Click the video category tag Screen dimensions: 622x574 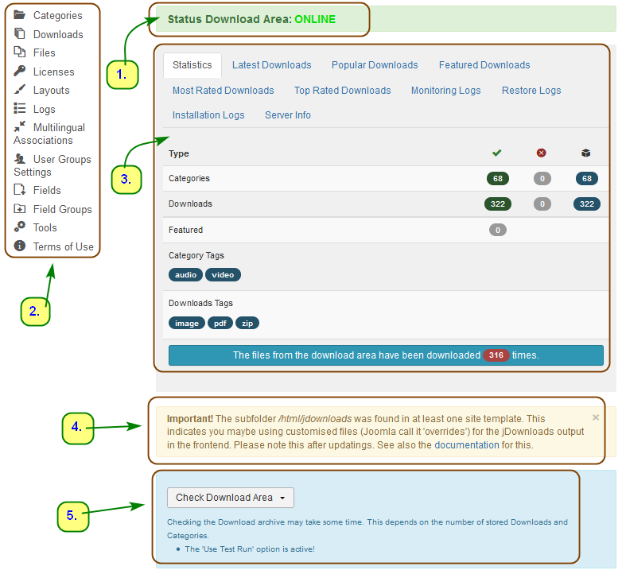click(223, 275)
